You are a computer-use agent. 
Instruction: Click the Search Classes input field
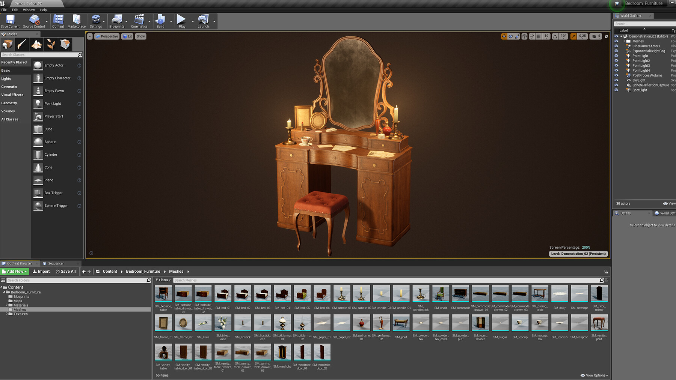coord(42,55)
